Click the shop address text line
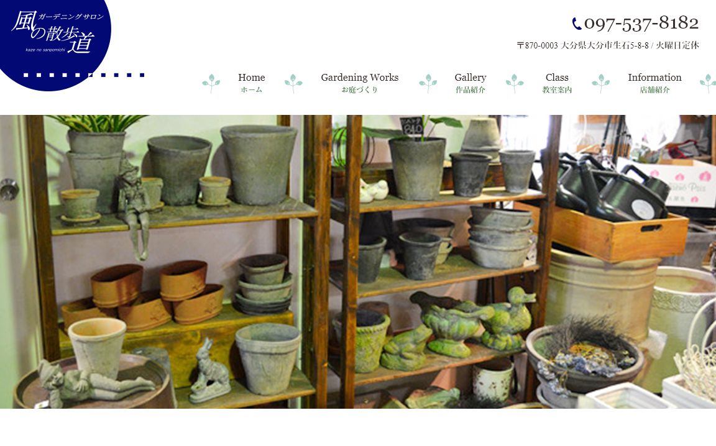 [x=608, y=45]
